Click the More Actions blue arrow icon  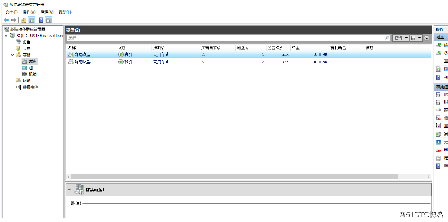pyautogui.click(x=438, y=142)
